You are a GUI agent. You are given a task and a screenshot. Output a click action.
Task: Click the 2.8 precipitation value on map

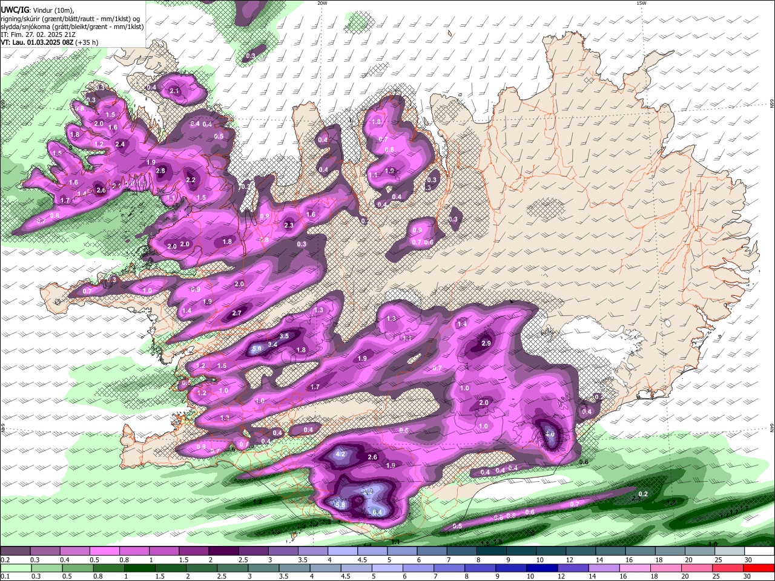160,171
